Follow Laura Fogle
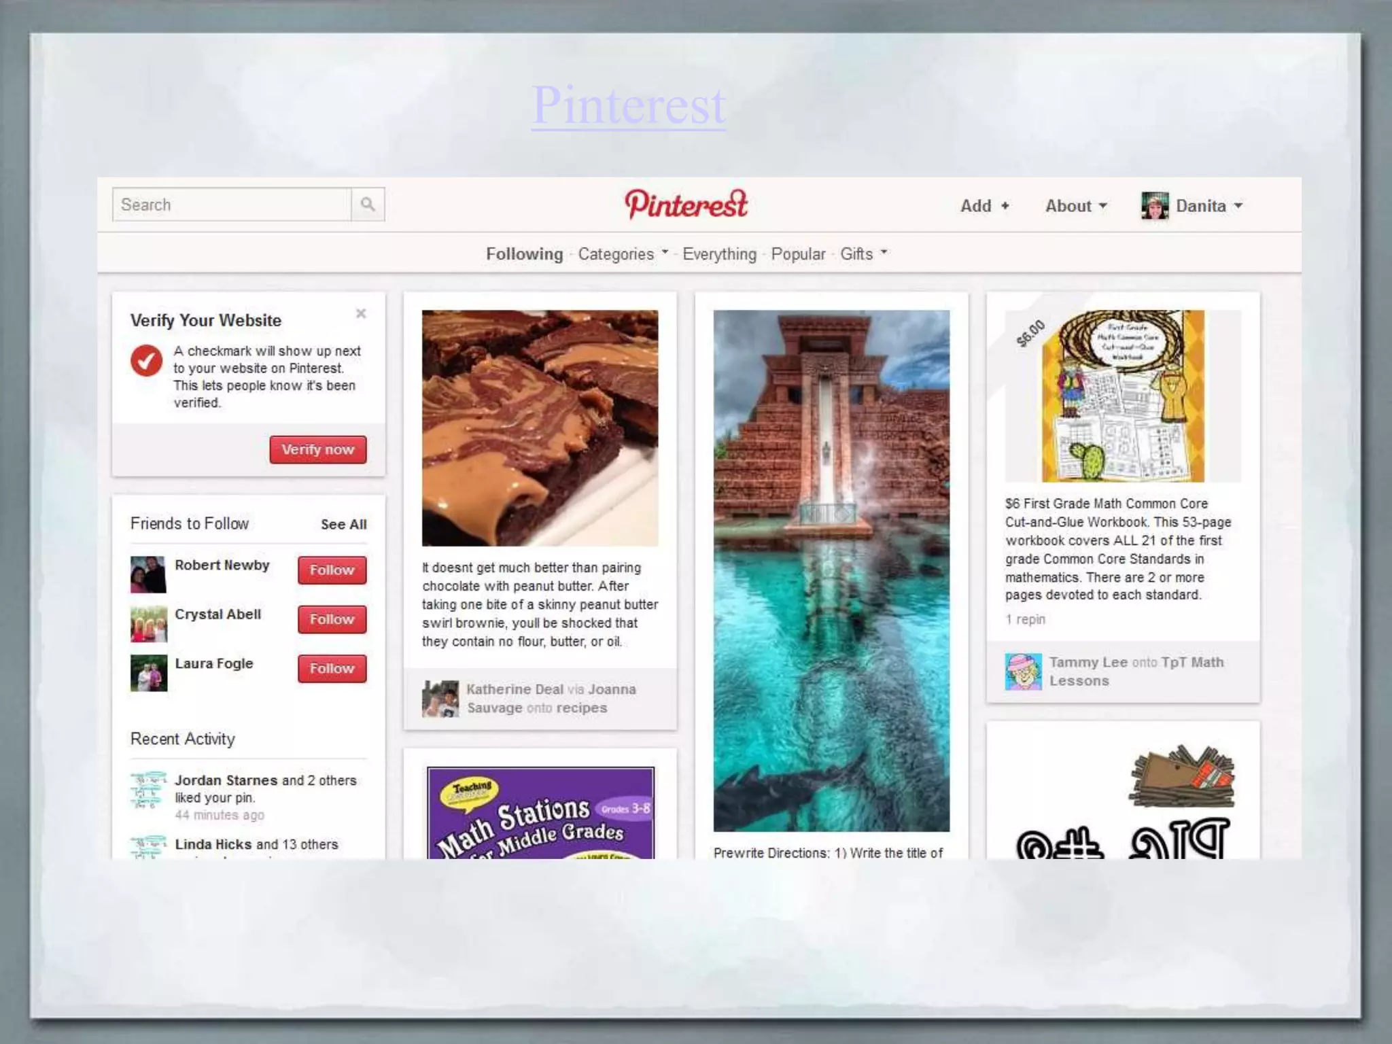1392x1044 pixels. (x=332, y=668)
